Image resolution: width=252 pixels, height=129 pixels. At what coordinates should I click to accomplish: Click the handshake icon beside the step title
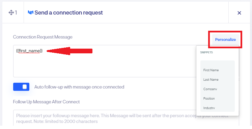[x=31, y=12]
